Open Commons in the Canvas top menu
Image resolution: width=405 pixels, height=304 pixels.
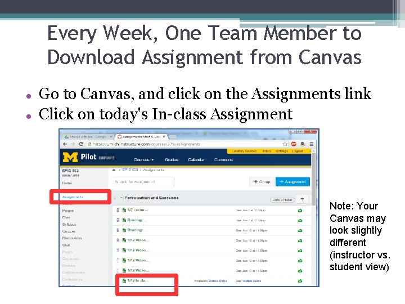223,160
